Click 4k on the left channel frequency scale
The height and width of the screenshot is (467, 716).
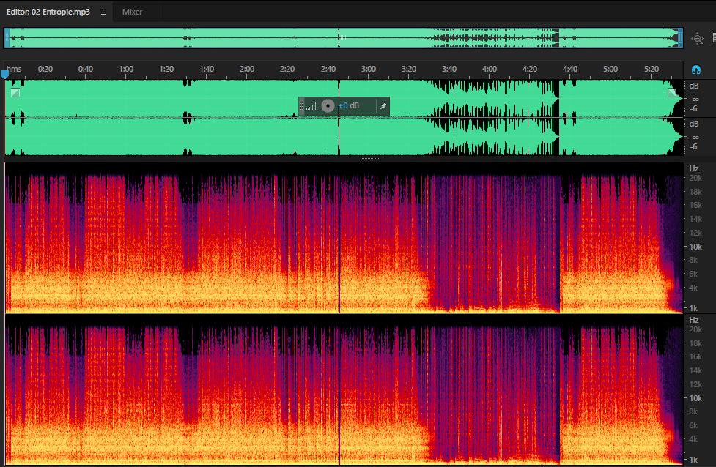click(693, 288)
